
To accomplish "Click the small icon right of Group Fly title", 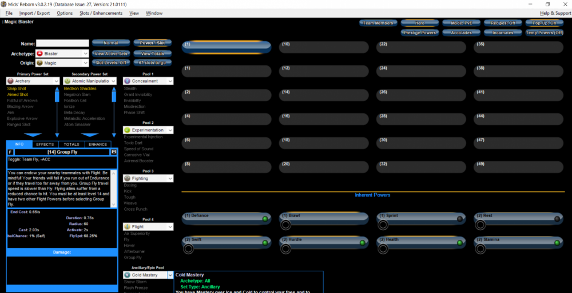I will [114, 152].
